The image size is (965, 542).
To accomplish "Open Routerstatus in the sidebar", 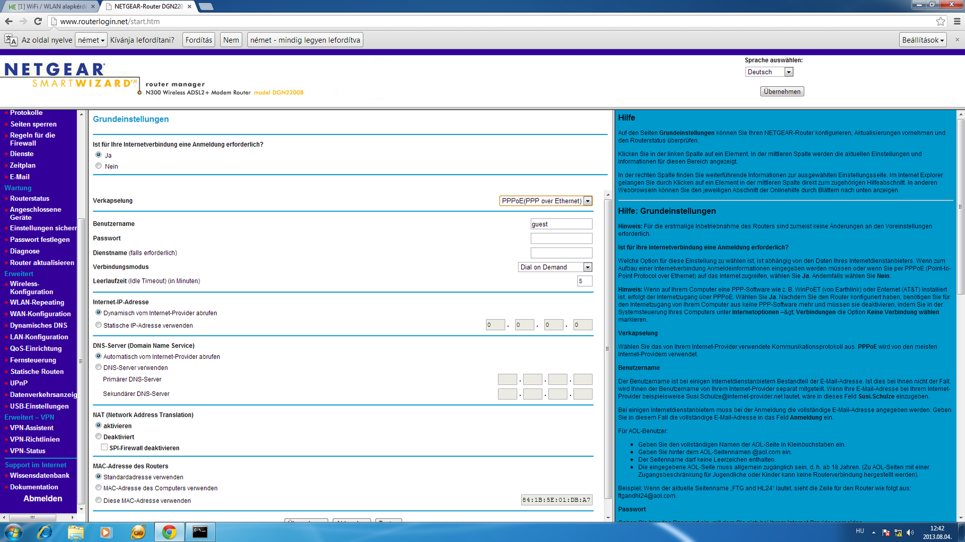I will click(x=30, y=198).
